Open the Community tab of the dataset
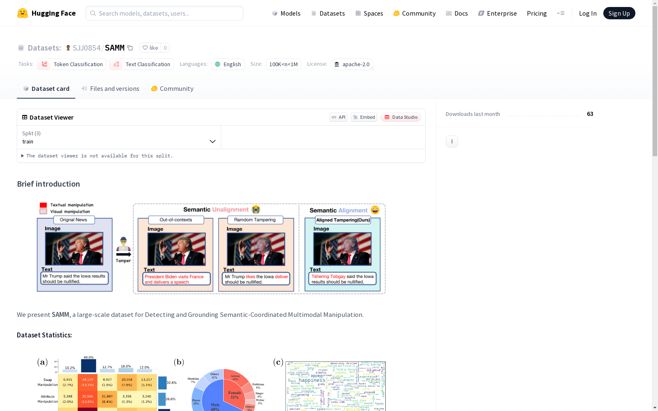 172,88
